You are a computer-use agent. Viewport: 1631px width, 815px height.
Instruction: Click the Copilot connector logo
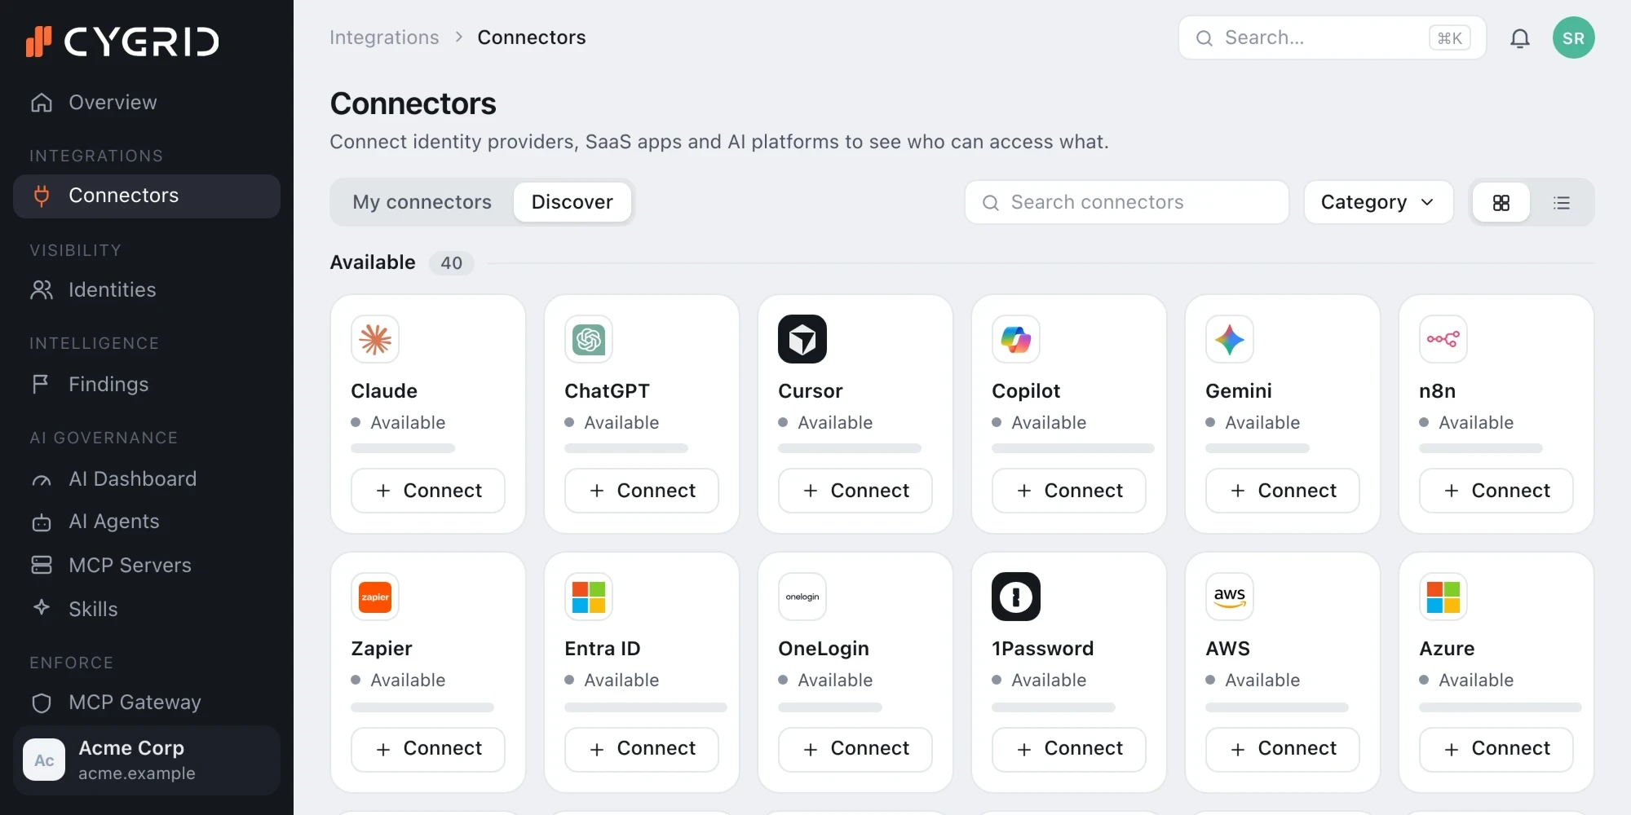coord(1016,339)
